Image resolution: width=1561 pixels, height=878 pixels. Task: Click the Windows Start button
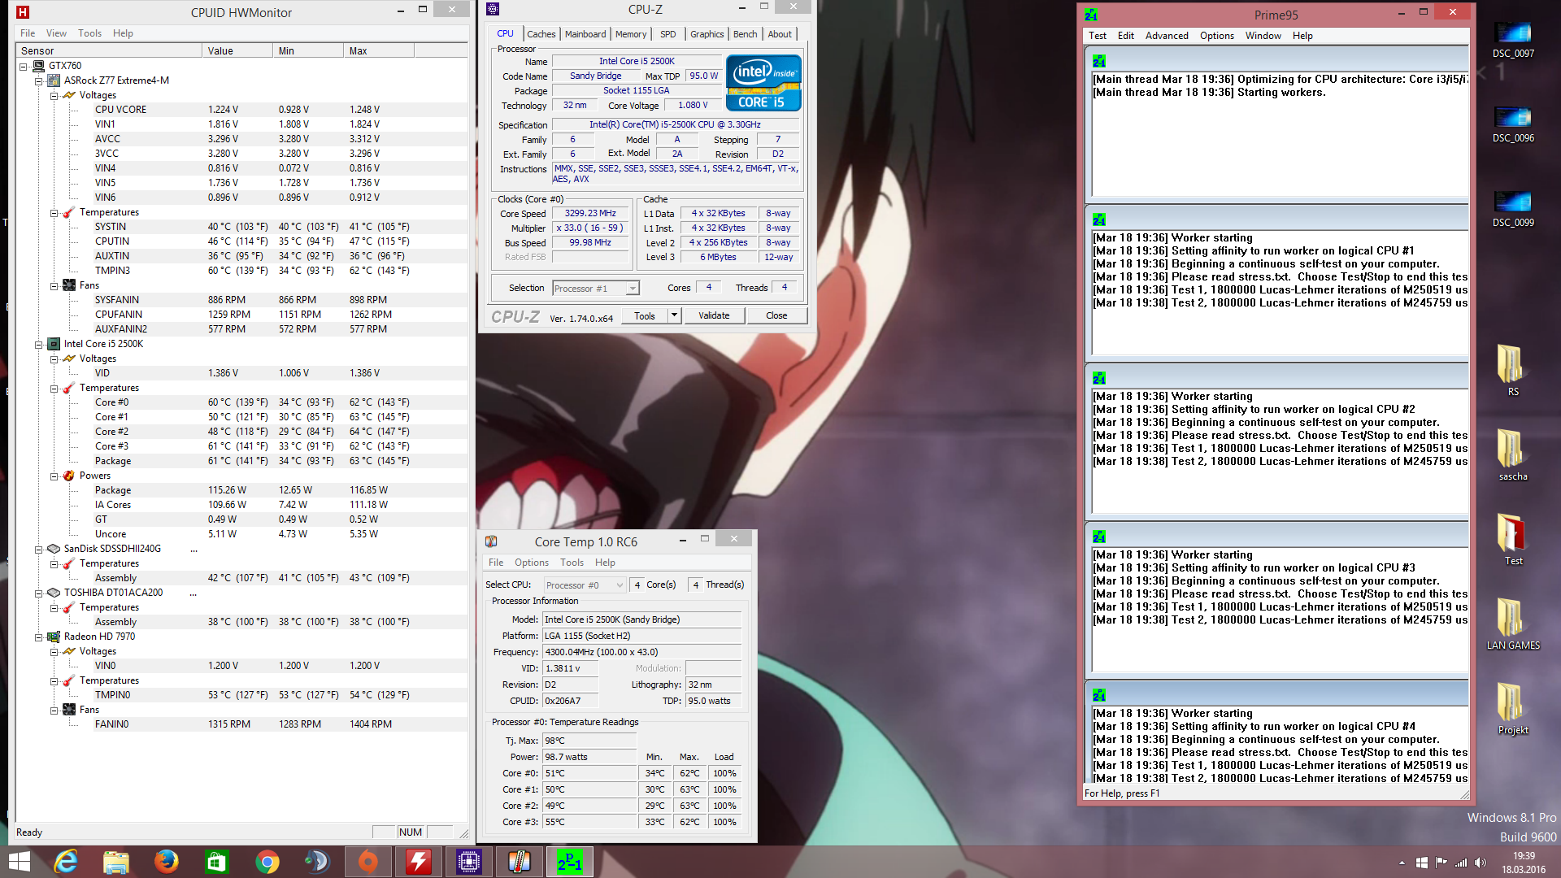tap(20, 861)
